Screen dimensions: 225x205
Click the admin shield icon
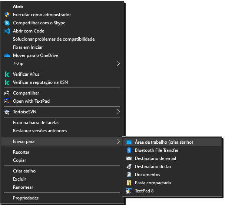pyautogui.click(x=7, y=15)
